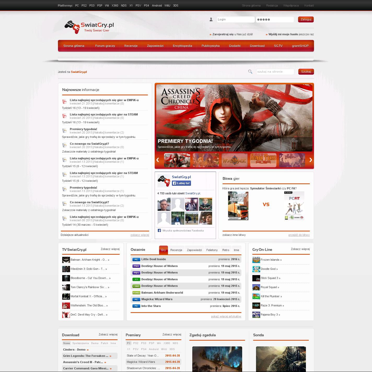Click the Batman: Arkham Knight video thumbnail
The image size is (372, 372).
(66, 260)
